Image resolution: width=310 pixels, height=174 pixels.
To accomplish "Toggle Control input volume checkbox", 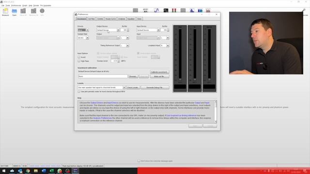I will [x=138, y=53].
